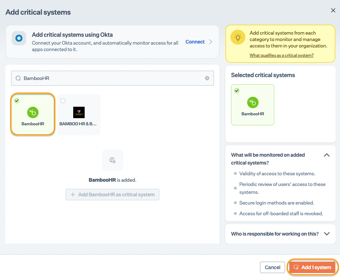Expand 'Who is responsible for working on this?'

point(327,234)
